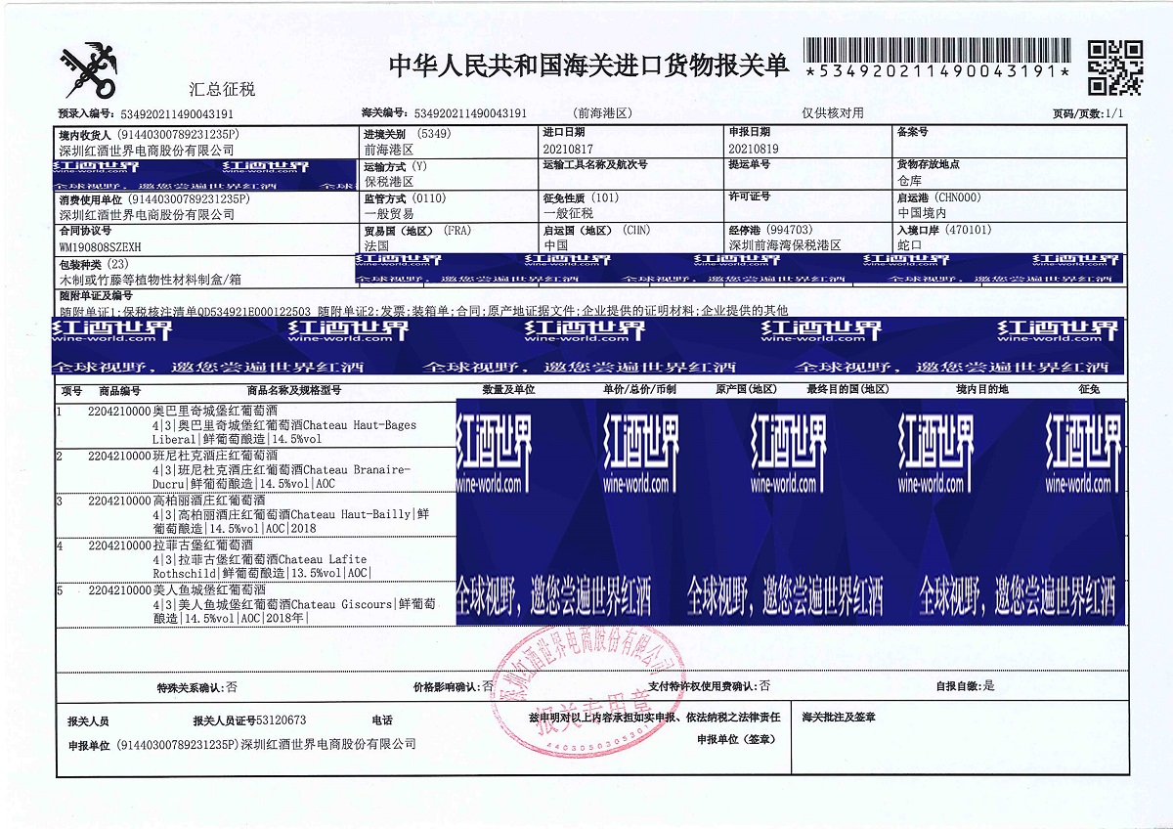This screenshot has width=1173, height=829.
Task: Click the document title 中华人民共和国海关进口货物报关单
Action: pyautogui.click(x=588, y=65)
